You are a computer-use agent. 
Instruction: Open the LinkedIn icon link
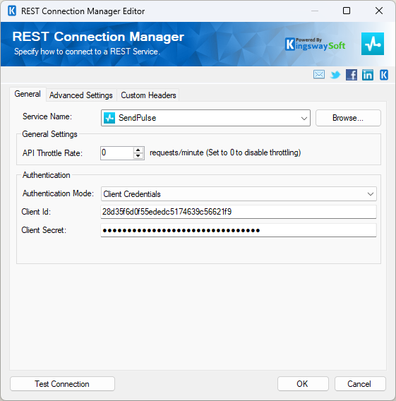[x=367, y=75]
